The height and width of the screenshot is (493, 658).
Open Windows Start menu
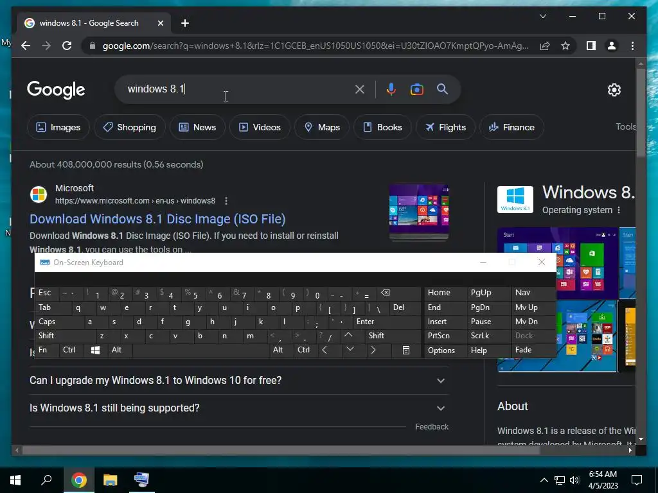click(x=15, y=480)
